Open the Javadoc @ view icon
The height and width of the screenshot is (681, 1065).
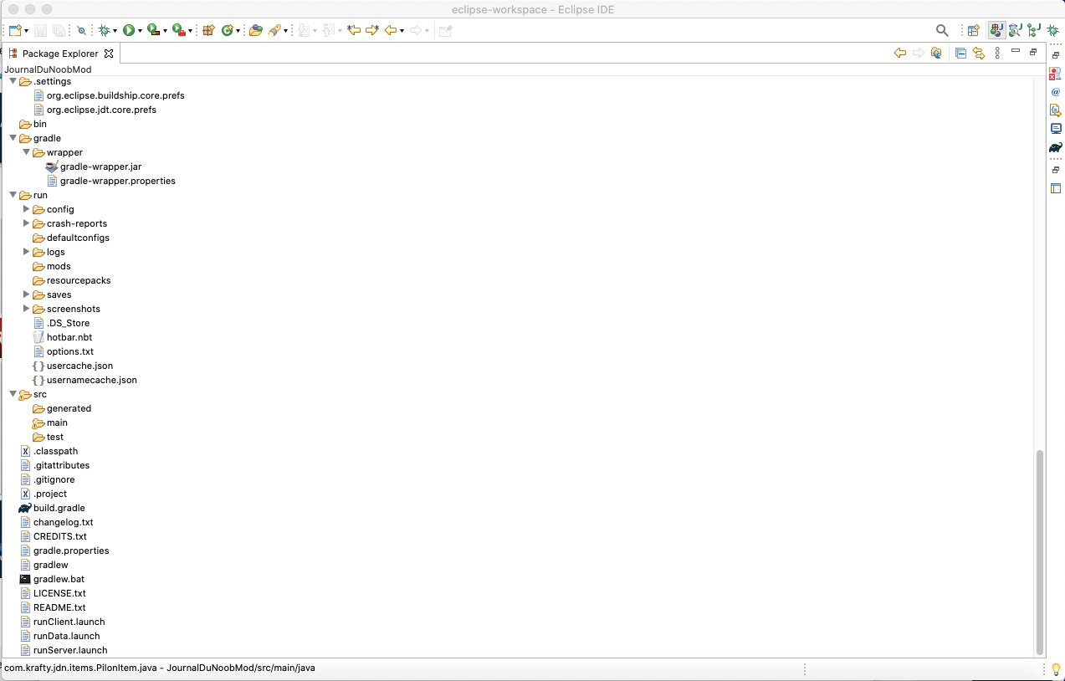click(1056, 92)
